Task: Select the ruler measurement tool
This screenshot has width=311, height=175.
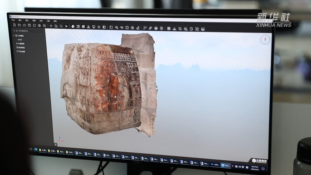Action: 150,28
